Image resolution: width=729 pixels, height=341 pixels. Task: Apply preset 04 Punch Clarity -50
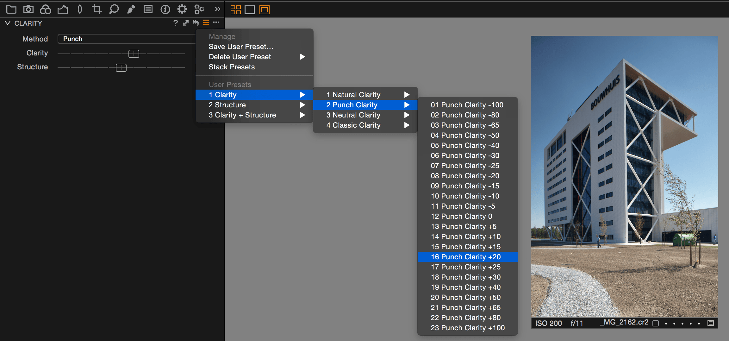click(x=468, y=135)
